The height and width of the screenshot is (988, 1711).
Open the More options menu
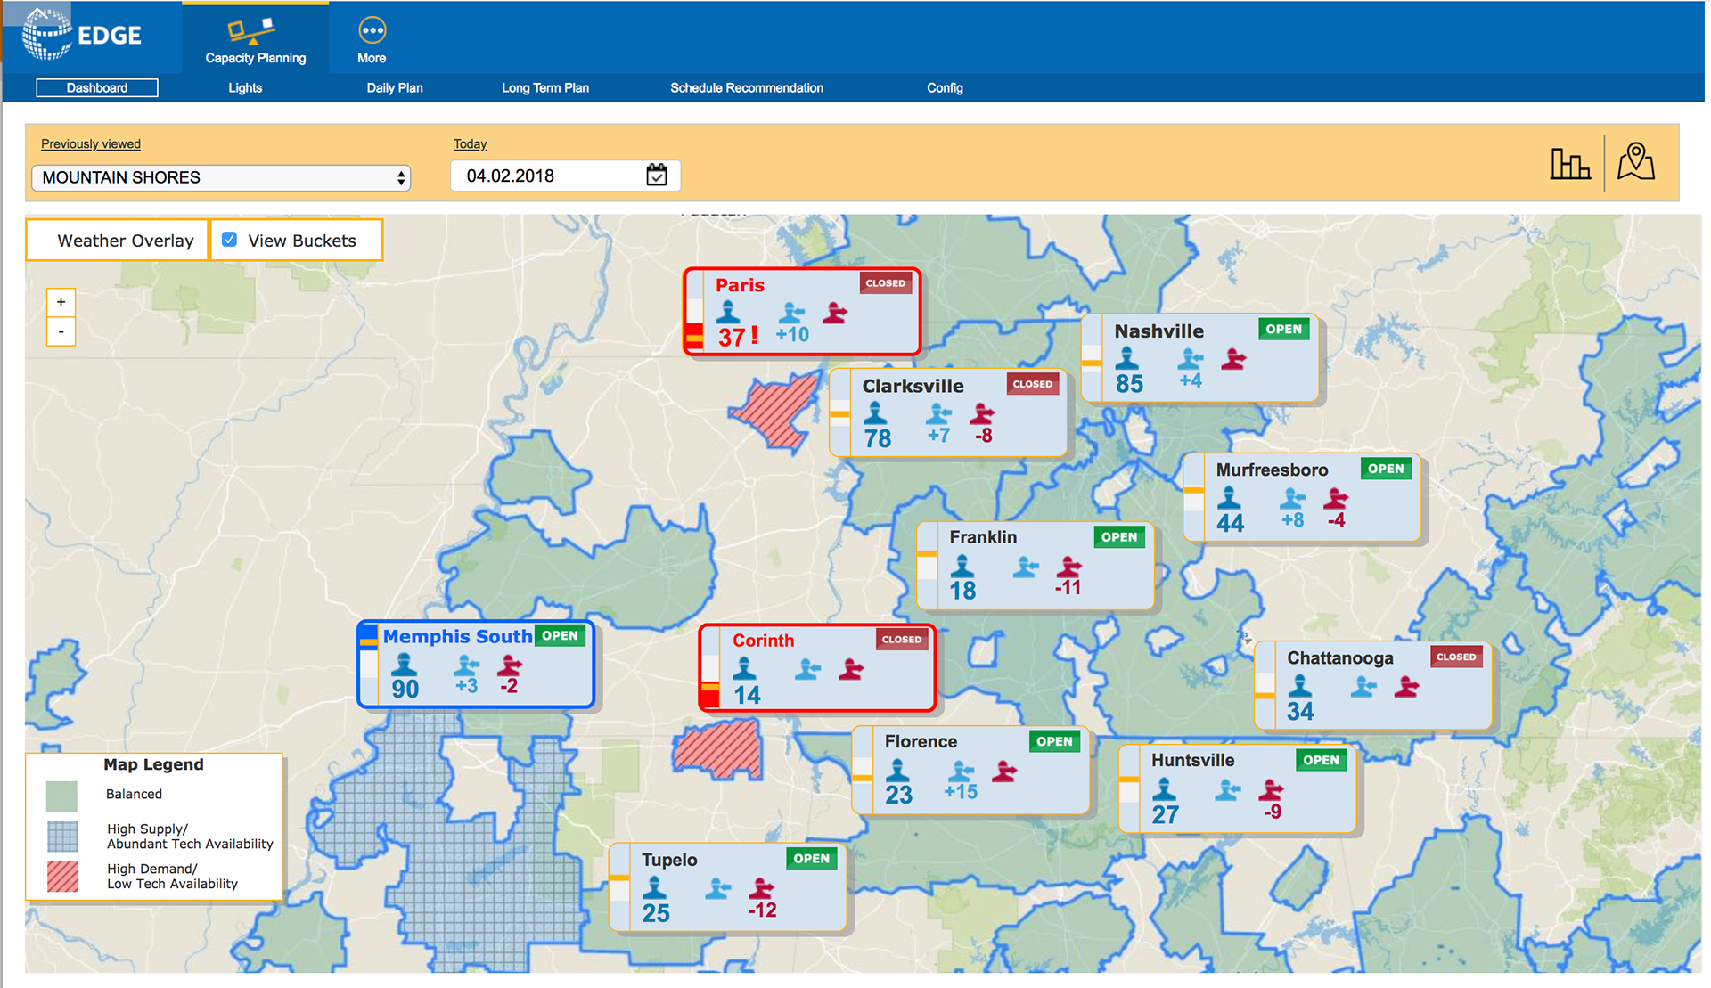(372, 41)
